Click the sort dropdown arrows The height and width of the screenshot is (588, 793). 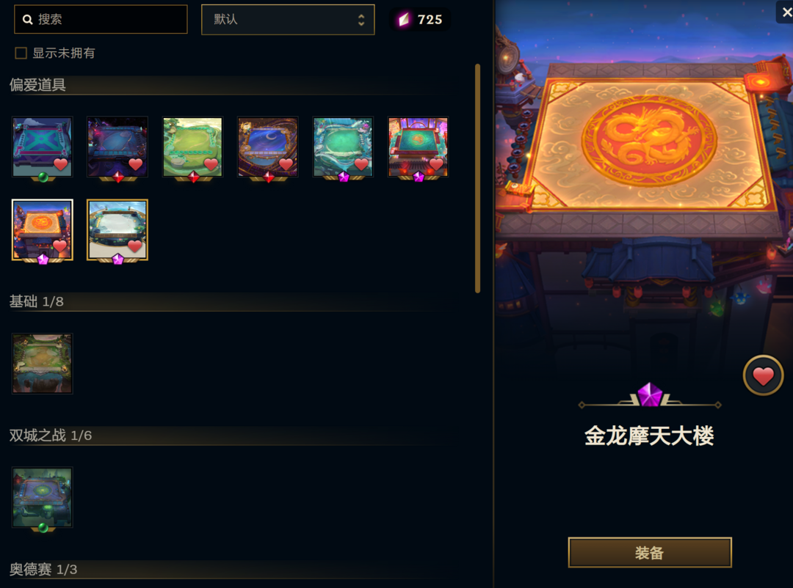(x=361, y=20)
